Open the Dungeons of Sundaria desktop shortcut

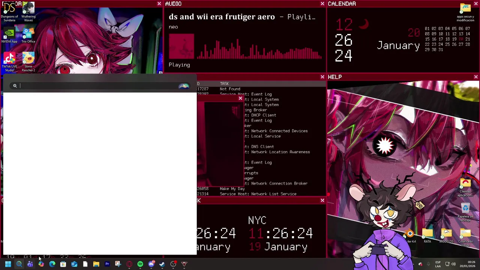pos(9,12)
